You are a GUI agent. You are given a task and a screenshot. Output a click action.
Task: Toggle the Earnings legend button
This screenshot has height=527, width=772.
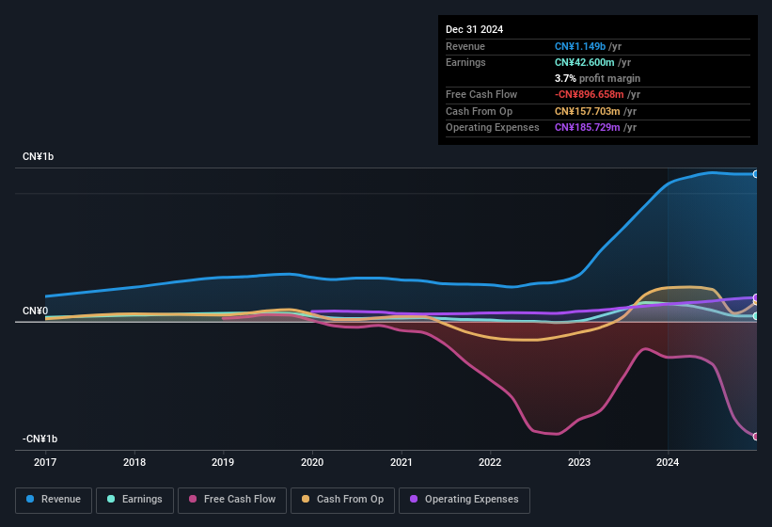click(134, 500)
